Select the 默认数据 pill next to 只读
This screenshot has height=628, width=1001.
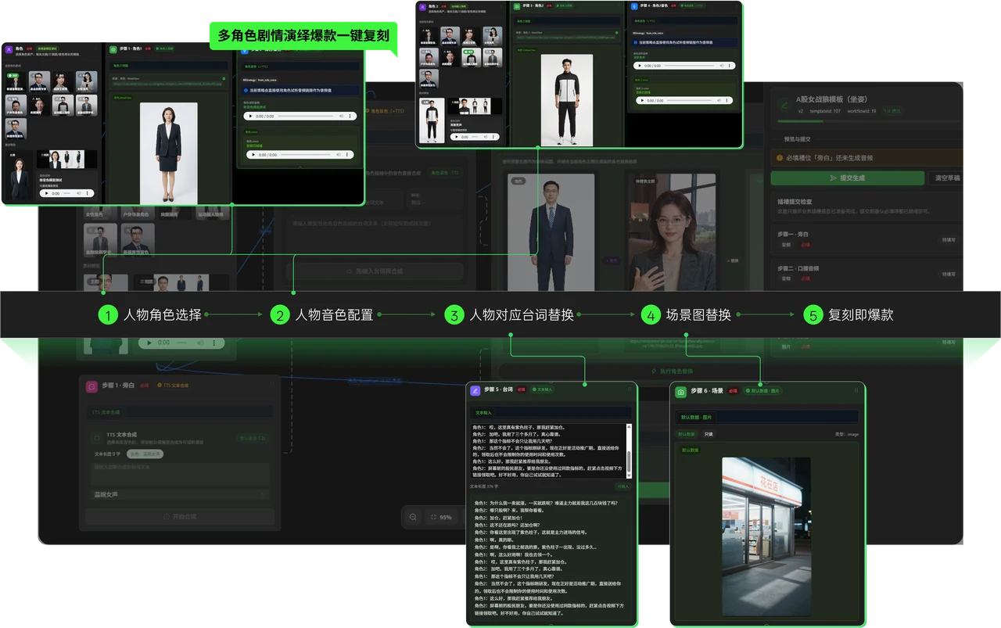click(687, 434)
